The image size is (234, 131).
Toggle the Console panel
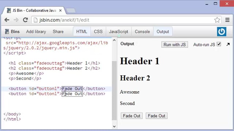pyautogui.click(x=142, y=32)
